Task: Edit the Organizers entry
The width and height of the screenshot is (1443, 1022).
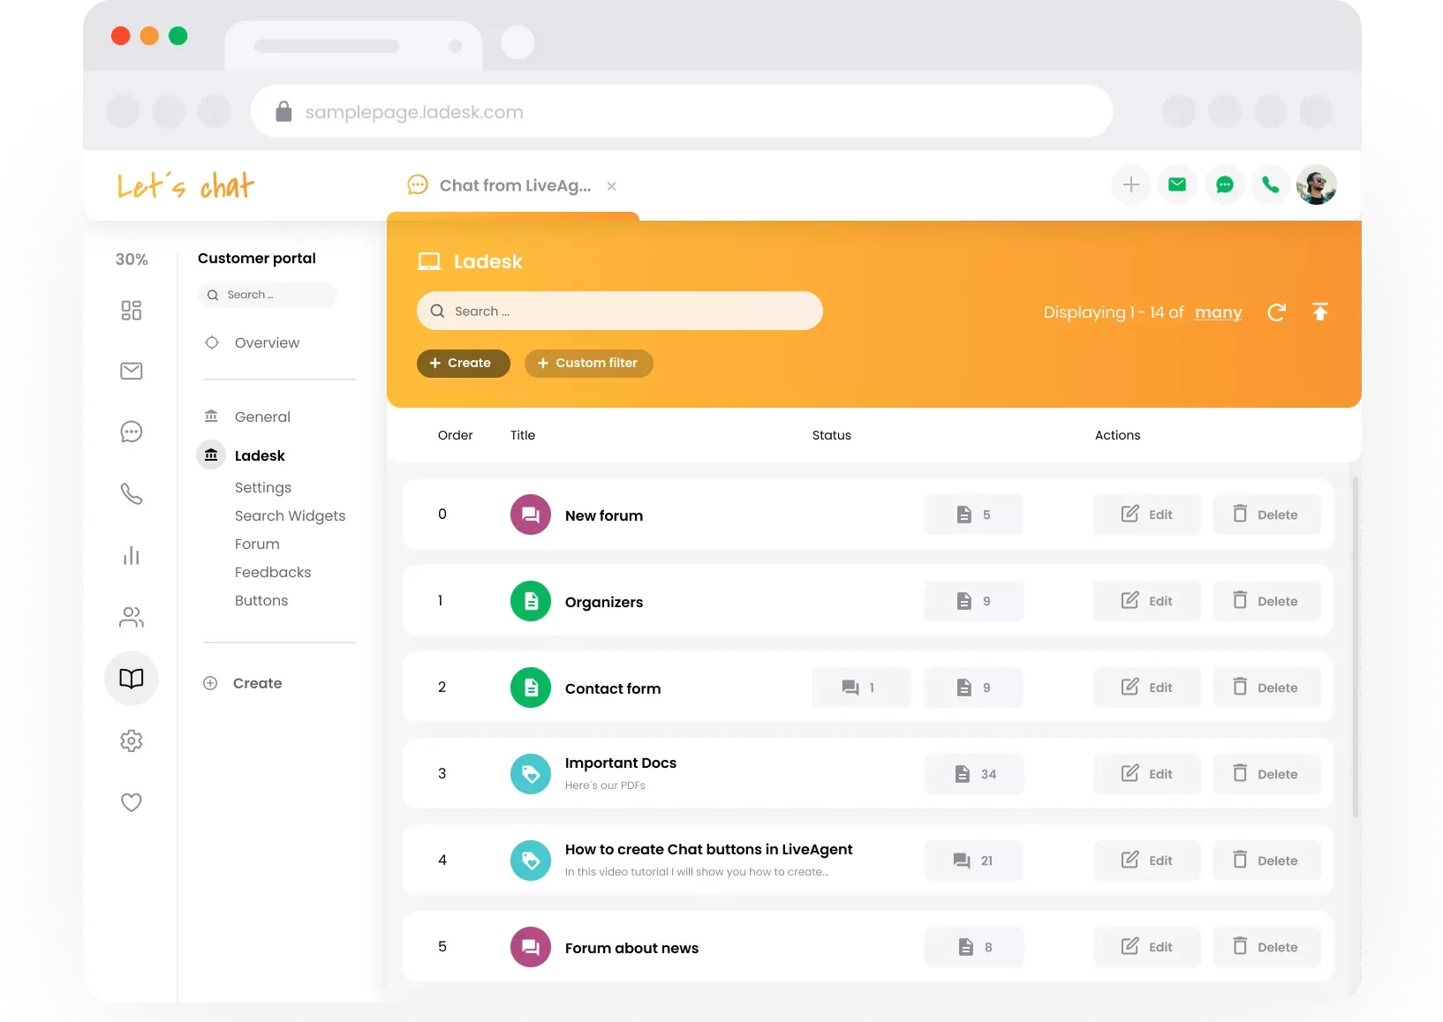Action: pyautogui.click(x=1147, y=601)
